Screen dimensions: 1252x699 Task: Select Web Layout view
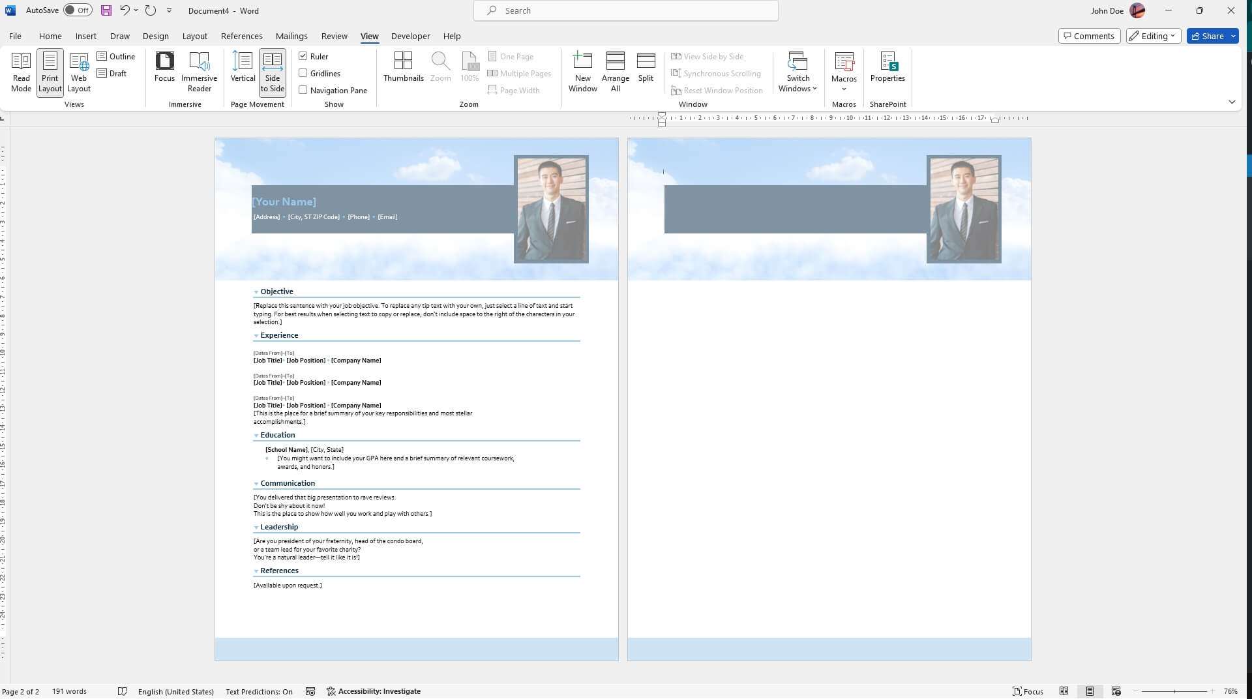[x=78, y=72]
